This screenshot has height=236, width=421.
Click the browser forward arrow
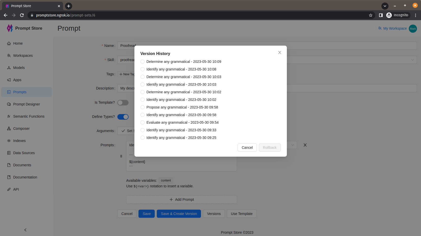tap(14, 15)
